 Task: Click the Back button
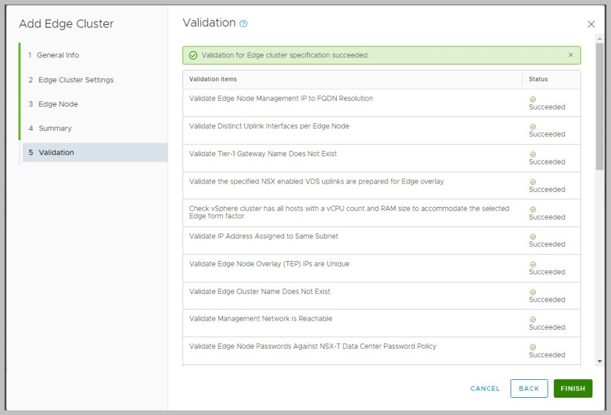[529, 388]
